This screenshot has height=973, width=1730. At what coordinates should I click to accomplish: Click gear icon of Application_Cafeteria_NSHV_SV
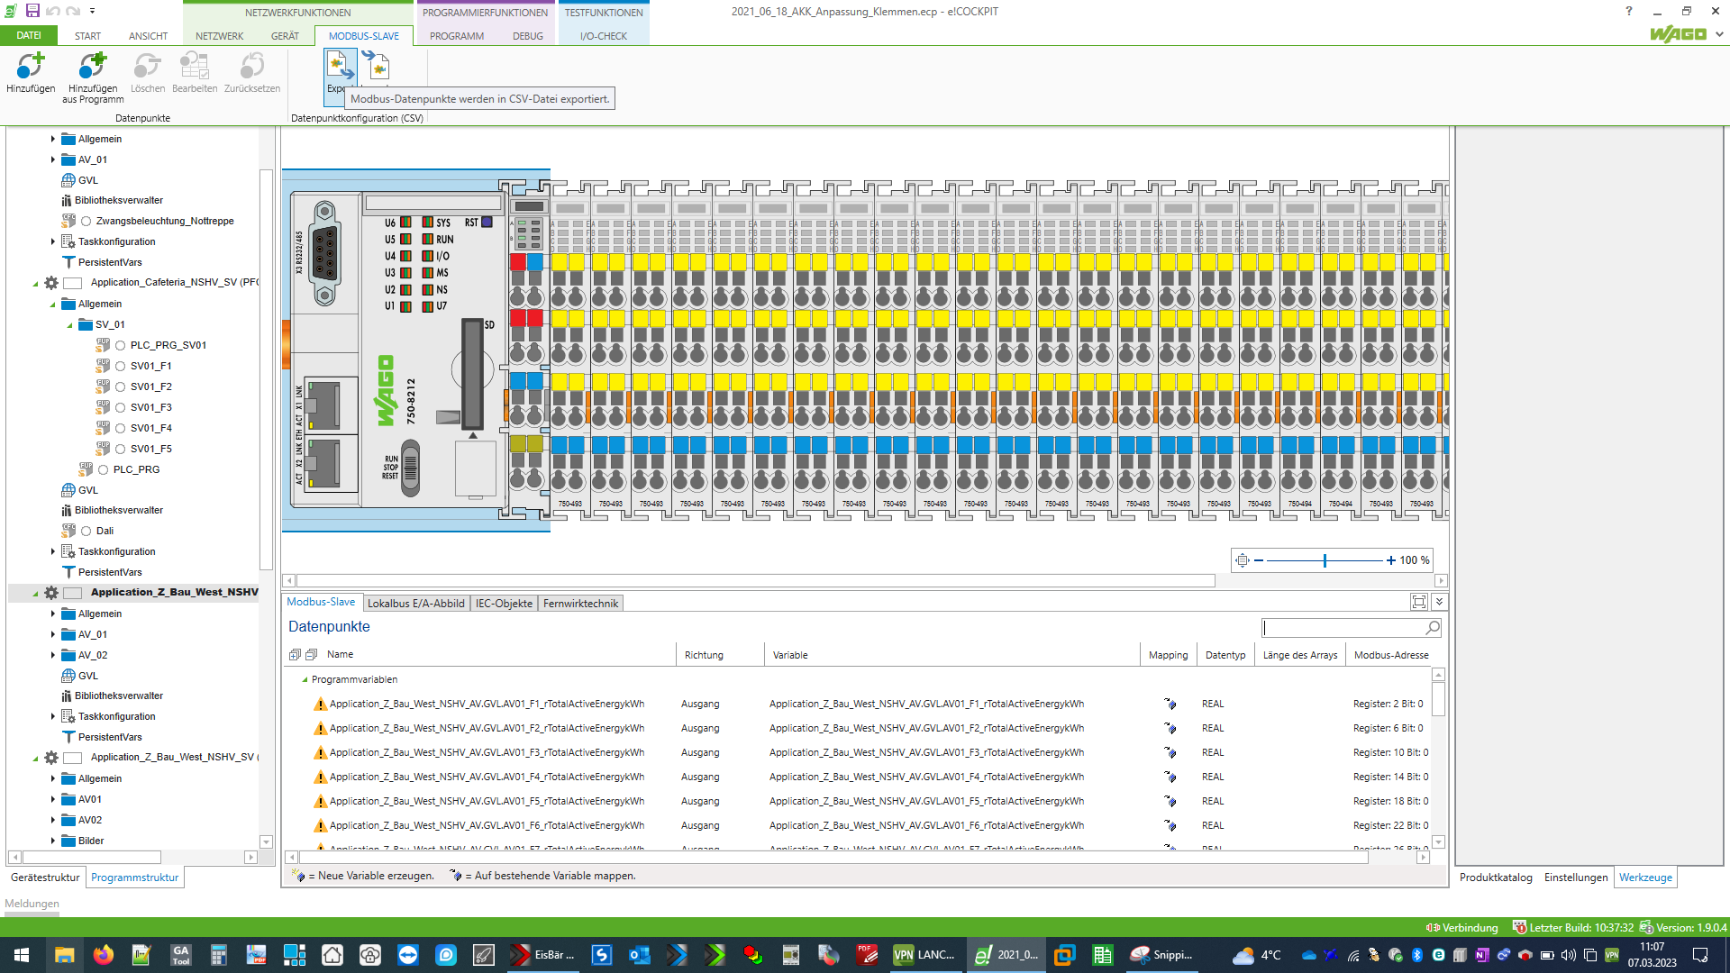pos(51,283)
